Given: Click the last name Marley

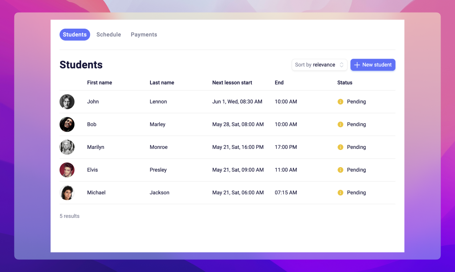Looking at the screenshot, I should point(158,125).
